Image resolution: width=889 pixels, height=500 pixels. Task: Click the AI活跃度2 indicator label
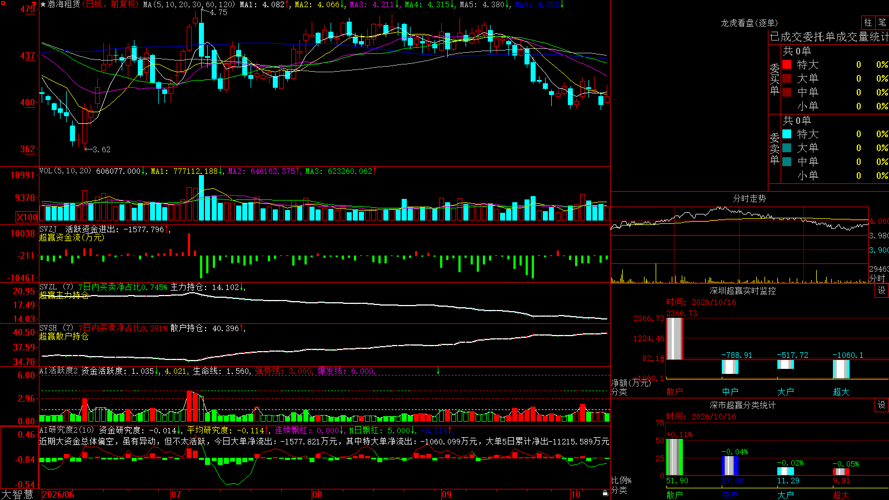(x=59, y=371)
